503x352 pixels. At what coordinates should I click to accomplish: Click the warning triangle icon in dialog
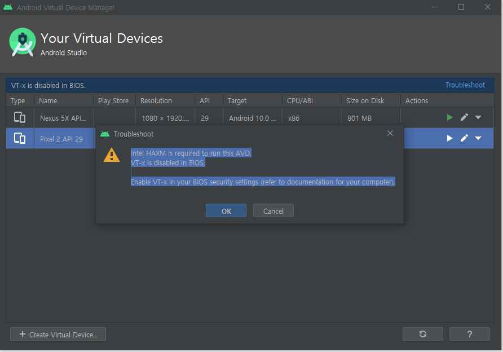click(112, 155)
